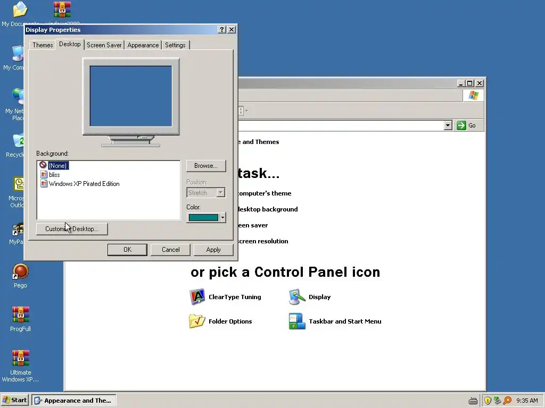Click the Taskbar and Start Menu link
This screenshot has width=545, height=408.
(x=345, y=321)
